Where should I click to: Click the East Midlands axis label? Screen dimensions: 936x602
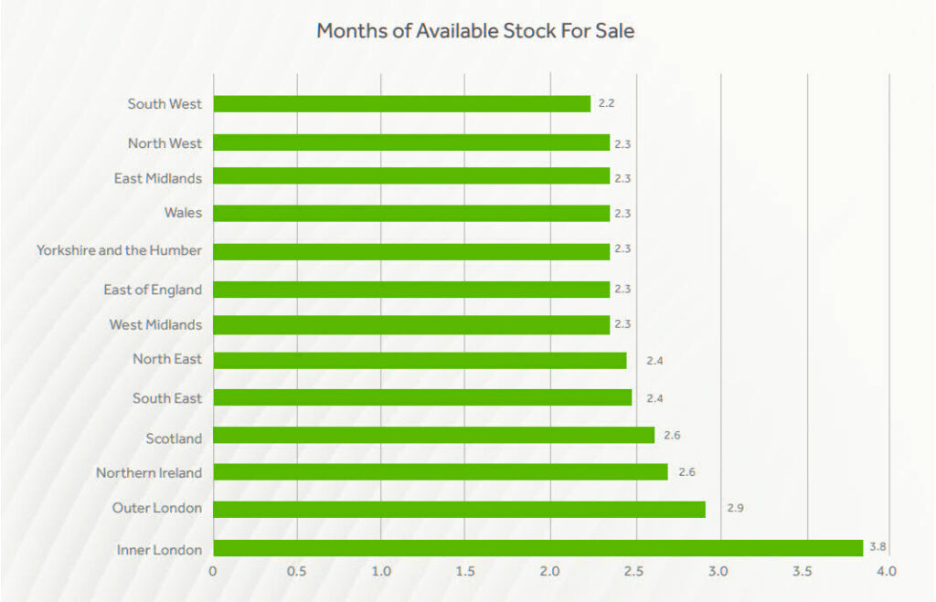157,178
